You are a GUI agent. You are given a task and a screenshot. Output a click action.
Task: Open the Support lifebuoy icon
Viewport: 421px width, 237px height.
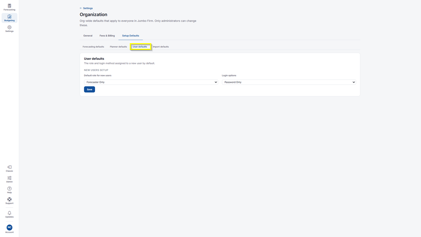point(9,201)
